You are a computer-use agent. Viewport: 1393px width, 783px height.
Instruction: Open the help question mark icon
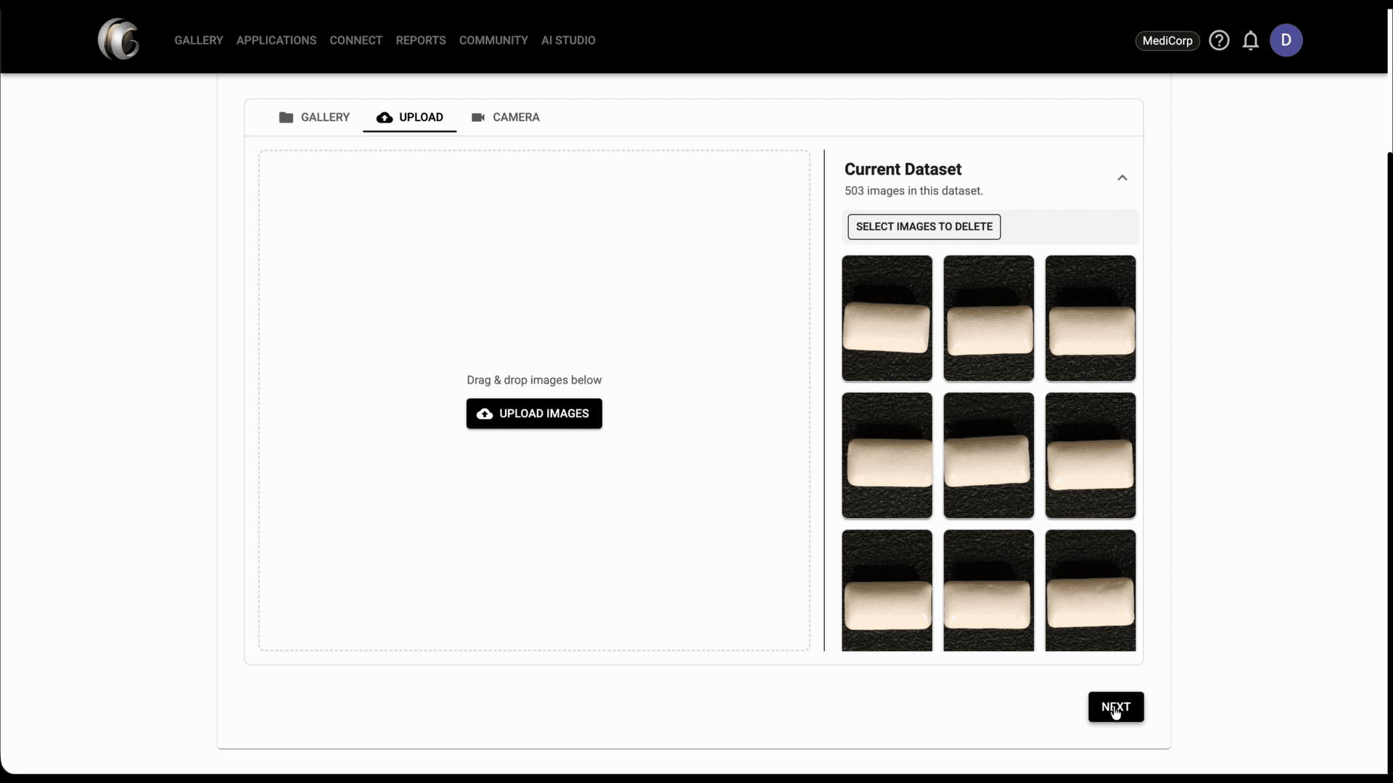pos(1220,40)
